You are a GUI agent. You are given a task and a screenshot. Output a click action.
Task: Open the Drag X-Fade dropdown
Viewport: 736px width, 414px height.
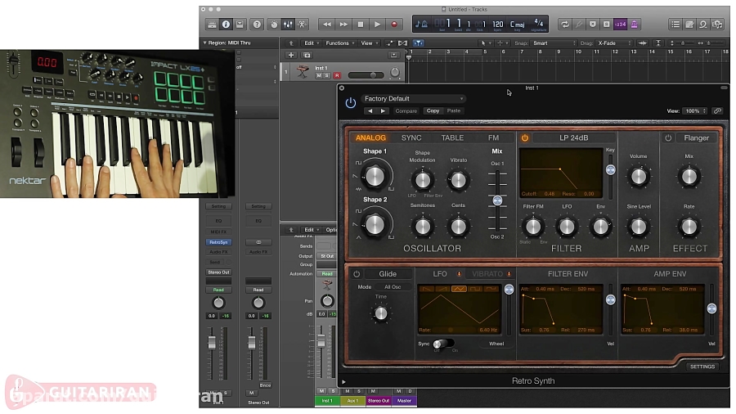click(x=614, y=43)
